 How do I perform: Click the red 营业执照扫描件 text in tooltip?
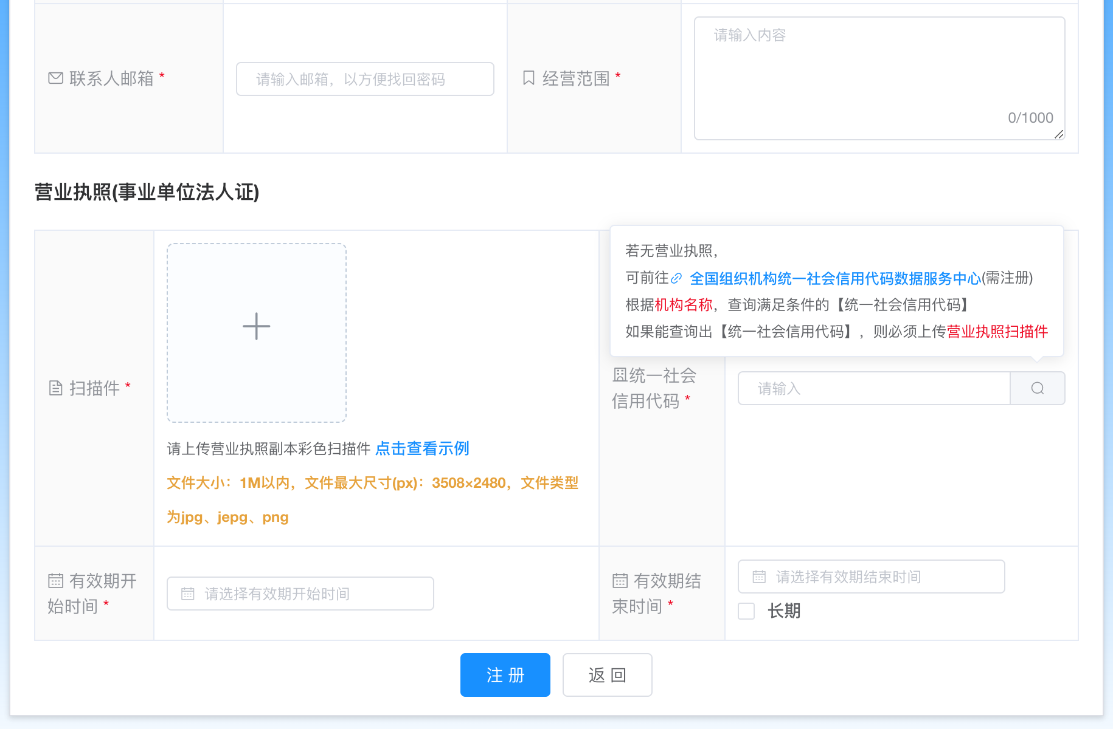(x=997, y=332)
